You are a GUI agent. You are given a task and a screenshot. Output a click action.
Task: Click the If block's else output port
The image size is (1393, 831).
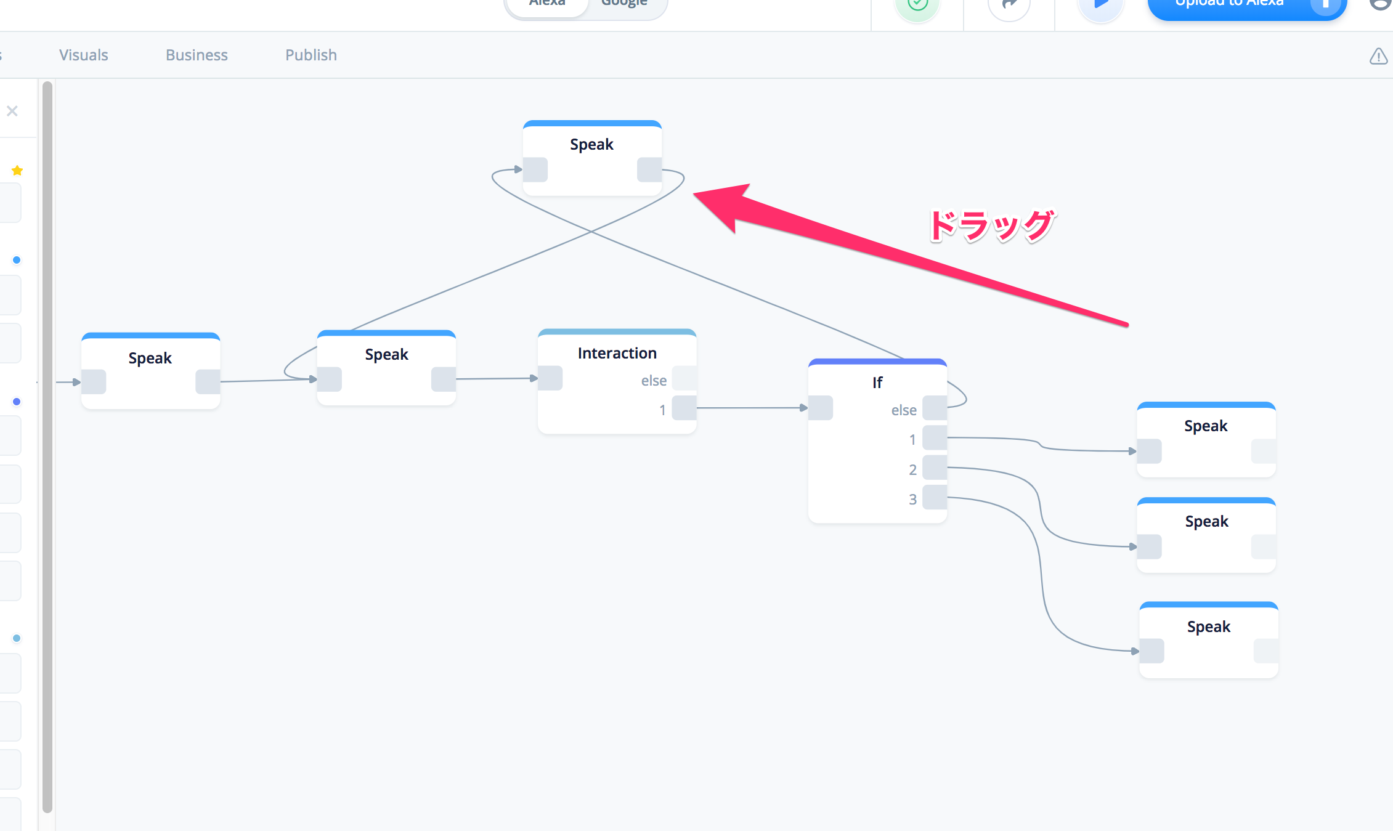[934, 408]
